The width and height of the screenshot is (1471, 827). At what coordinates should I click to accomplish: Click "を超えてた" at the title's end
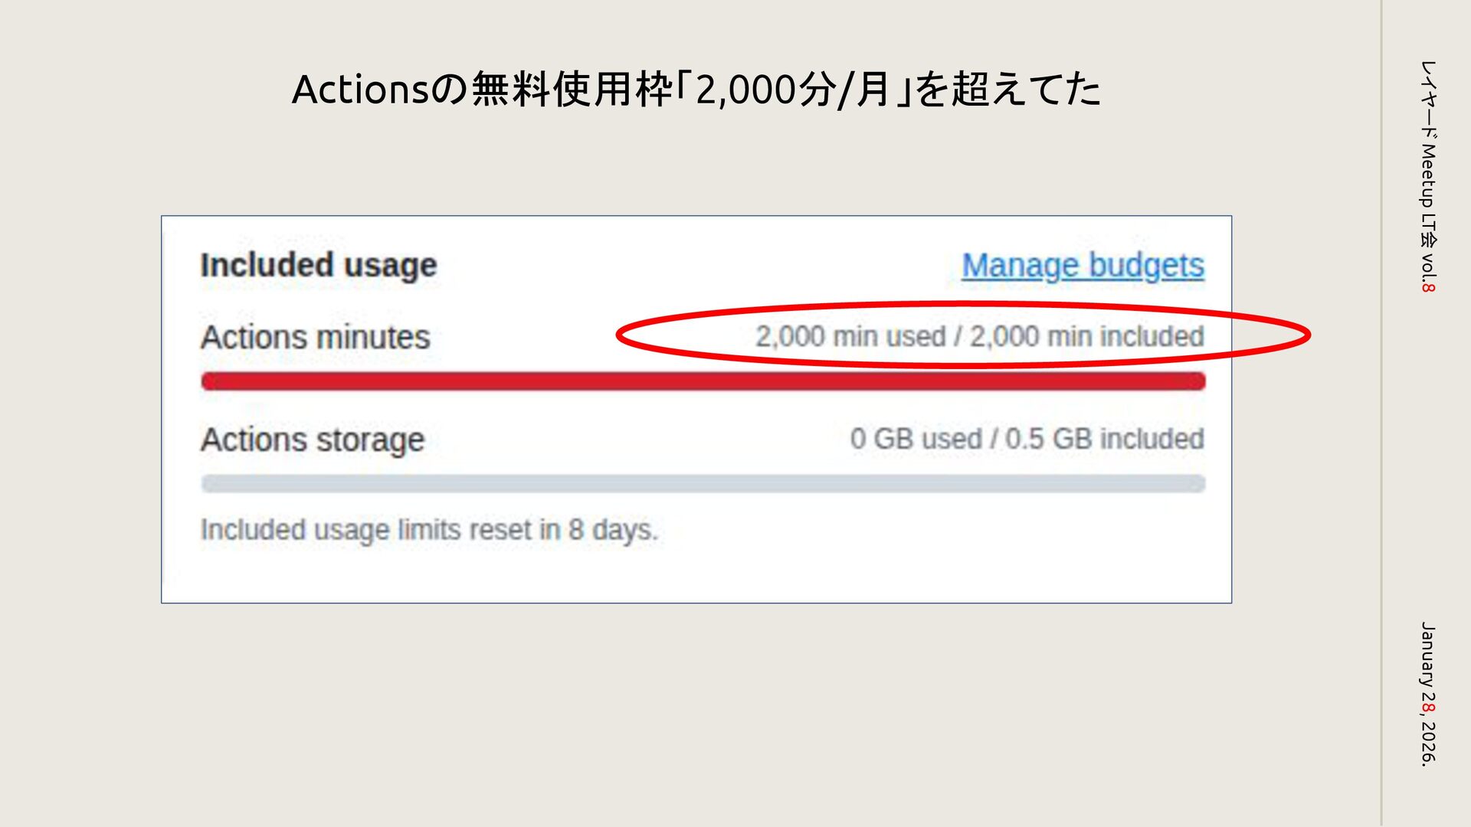[1007, 90]
